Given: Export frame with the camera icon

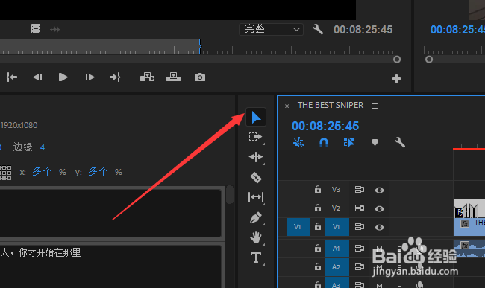Looking at the screenshot, I should click(x=200, y=77).
